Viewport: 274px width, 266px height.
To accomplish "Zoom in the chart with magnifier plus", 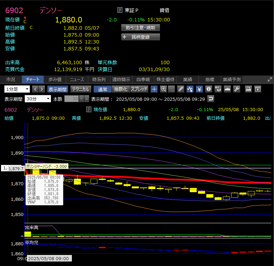I will pyautogui.click(x=163, y=89).
